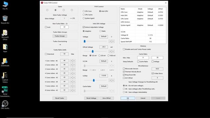Click the Overclock Max ratio field
210x118 pixels.
click(64, 54)
